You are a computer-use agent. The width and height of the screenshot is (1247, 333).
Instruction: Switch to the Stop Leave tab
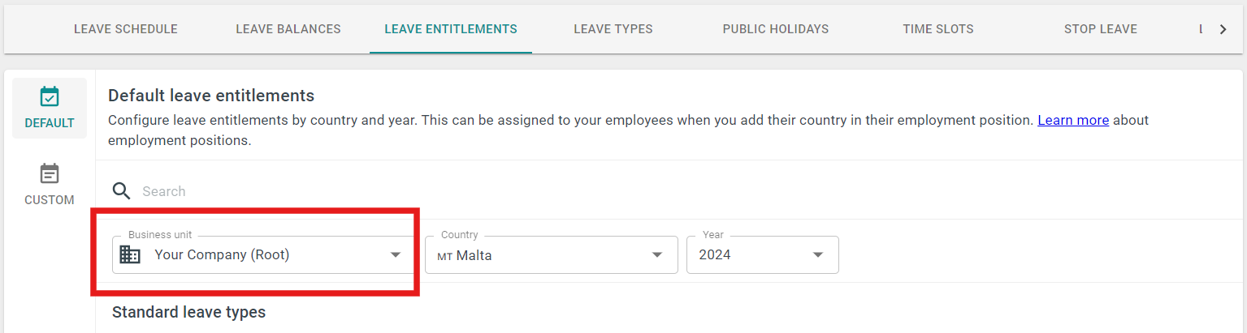[x=1101, y=29]
